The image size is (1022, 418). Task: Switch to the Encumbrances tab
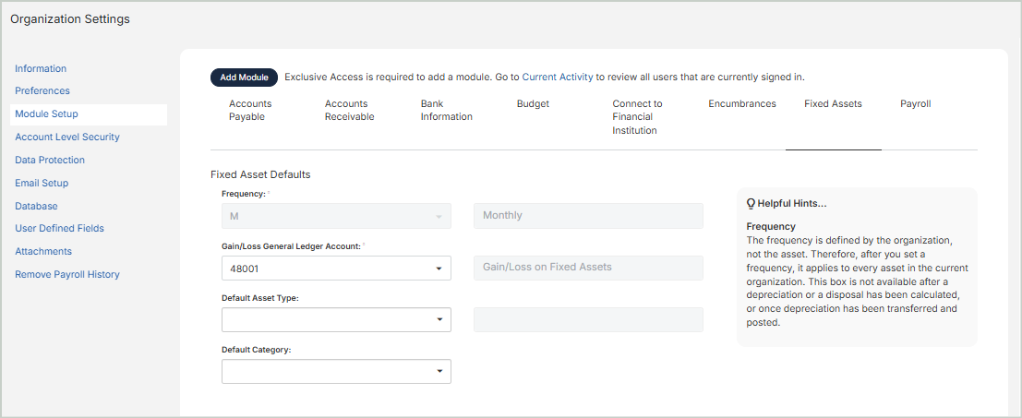pyautogui.click(x=742, y=104)
